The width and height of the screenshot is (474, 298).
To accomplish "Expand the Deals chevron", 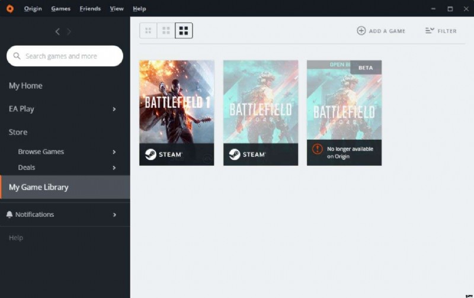I will click(x=114, y=168).
